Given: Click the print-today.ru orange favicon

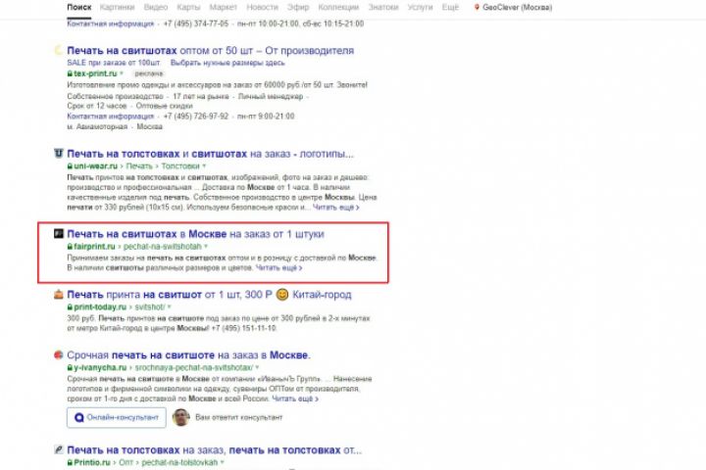Looking at the screenshot, I should click(x=59, y=294).
